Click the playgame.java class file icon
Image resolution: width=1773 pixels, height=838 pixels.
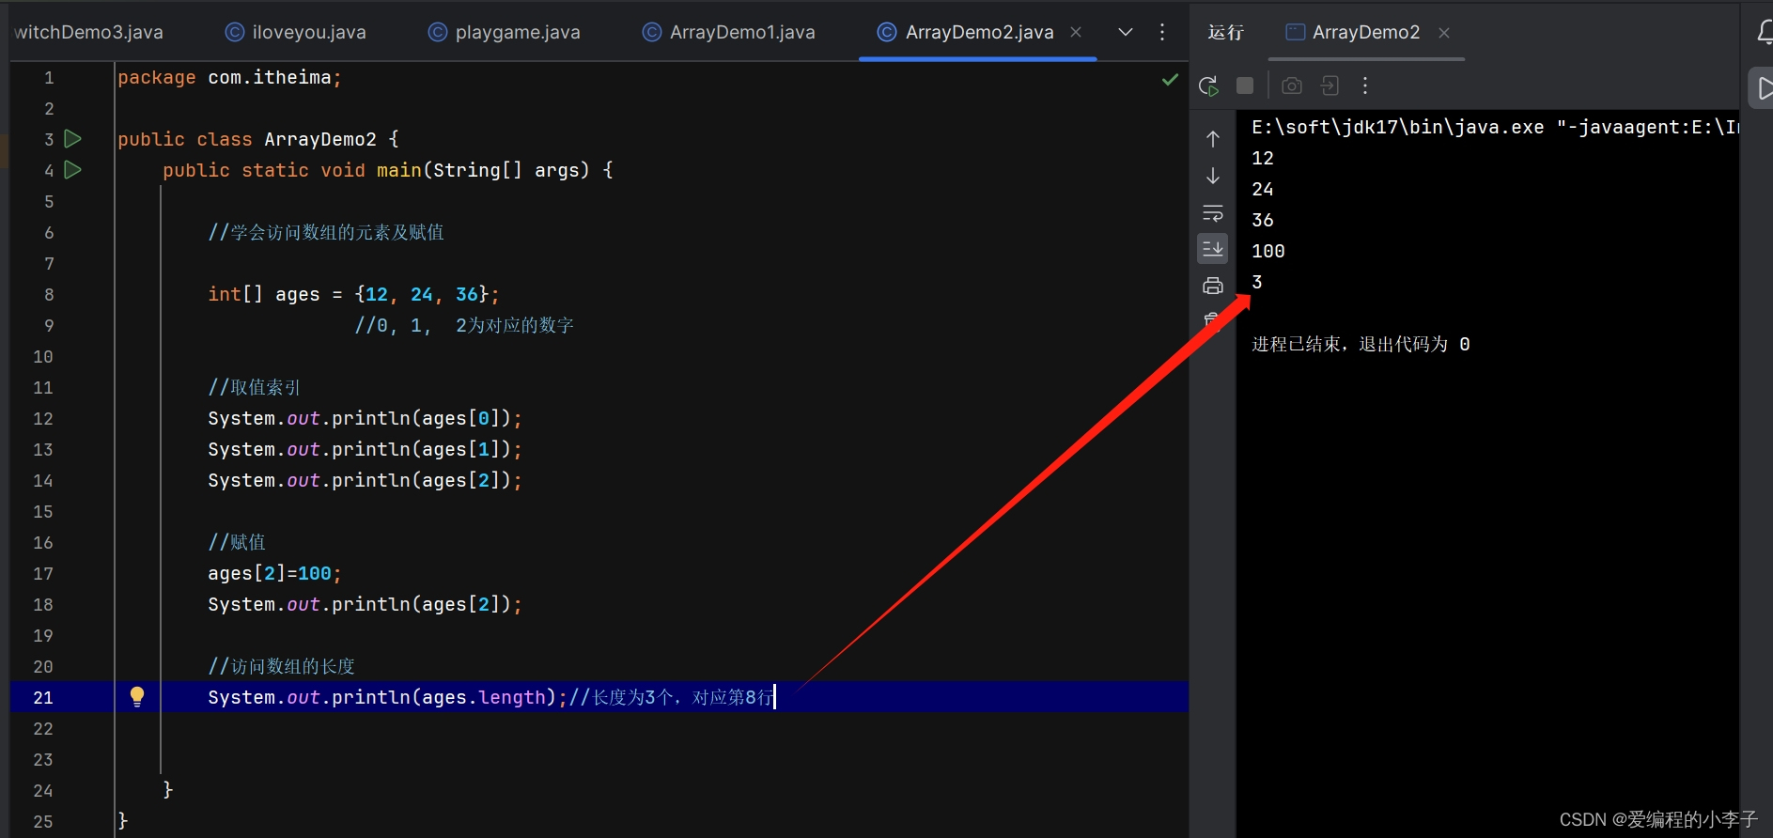pos(438,32)
